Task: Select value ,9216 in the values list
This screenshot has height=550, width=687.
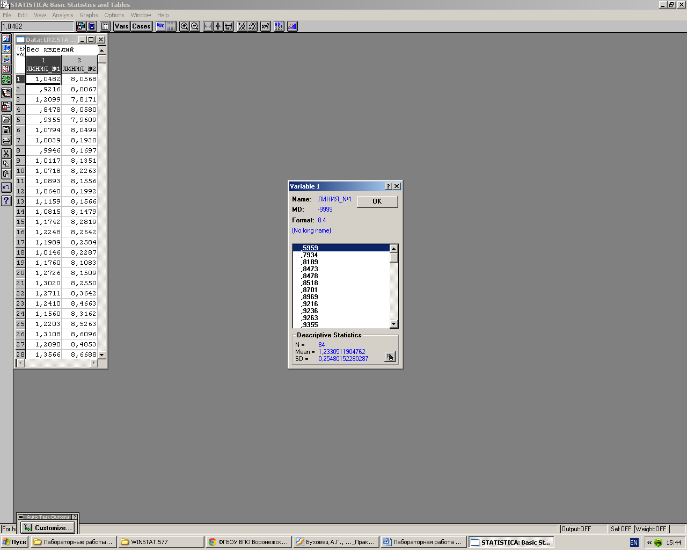Action: (x=341, y=304)
